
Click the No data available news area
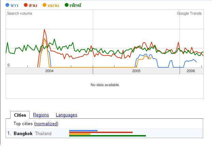pyautogui.click(x=105, y=85)
